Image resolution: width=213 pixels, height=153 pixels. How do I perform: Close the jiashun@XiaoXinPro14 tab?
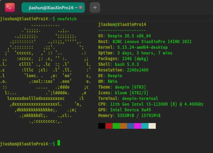(x=81, y=7)
